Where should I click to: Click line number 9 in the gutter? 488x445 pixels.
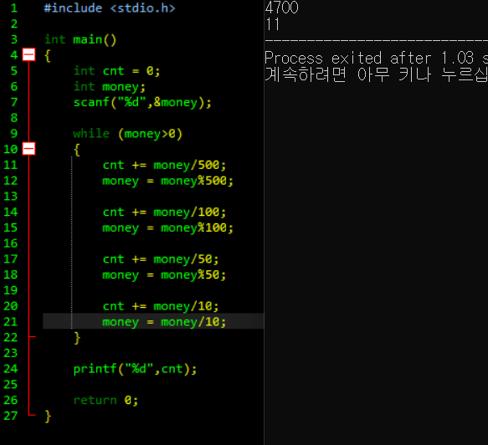tap(14, 134)
